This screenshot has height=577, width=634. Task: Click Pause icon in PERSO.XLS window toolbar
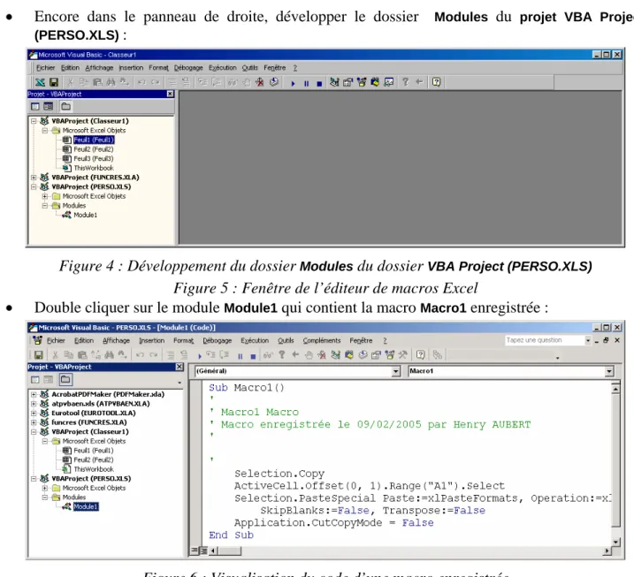point(241,356)
